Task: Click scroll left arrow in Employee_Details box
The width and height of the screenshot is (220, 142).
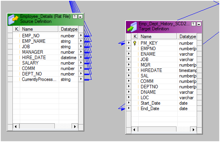Action: (x=16, y=126)
